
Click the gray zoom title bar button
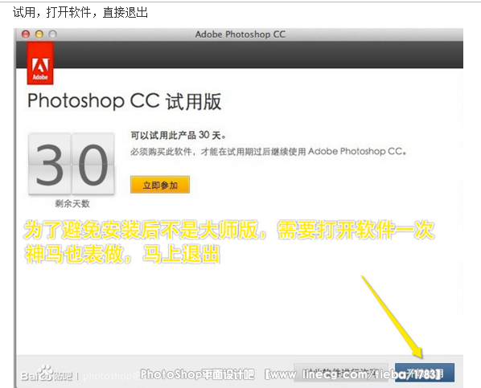pos(53,34)
